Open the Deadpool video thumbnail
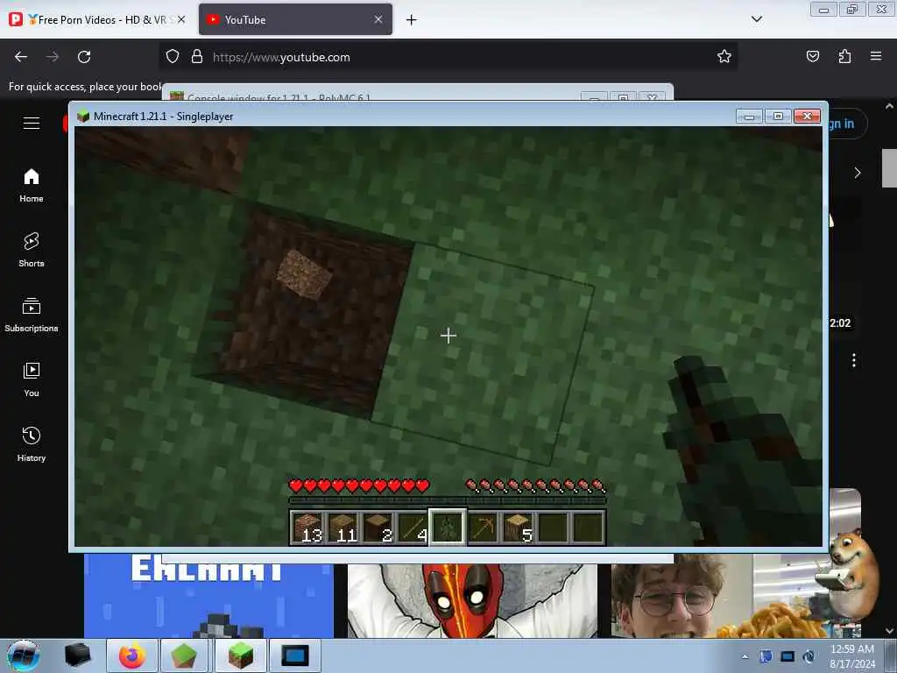 [472, 600]
